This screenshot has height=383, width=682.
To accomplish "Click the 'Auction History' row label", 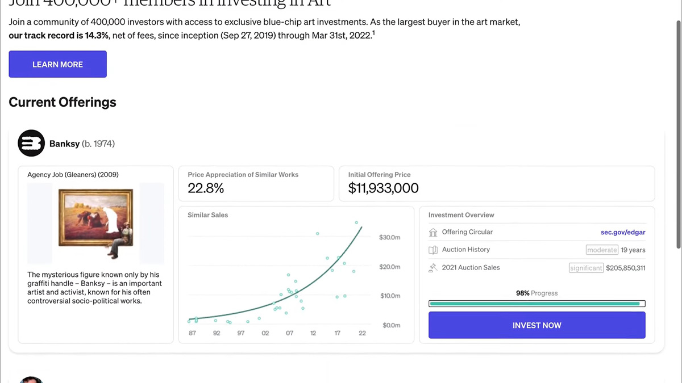I will 465,250.
